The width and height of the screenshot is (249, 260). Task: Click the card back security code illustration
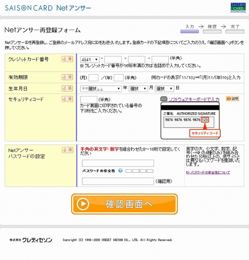point(190,120)
